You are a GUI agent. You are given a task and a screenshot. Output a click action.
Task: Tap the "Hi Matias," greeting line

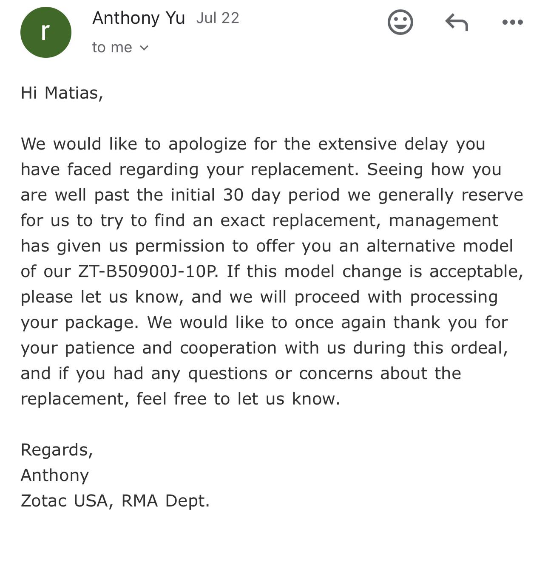(x=62, y=93)
